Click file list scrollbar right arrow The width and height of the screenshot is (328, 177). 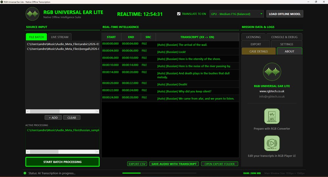coord(97,111)
